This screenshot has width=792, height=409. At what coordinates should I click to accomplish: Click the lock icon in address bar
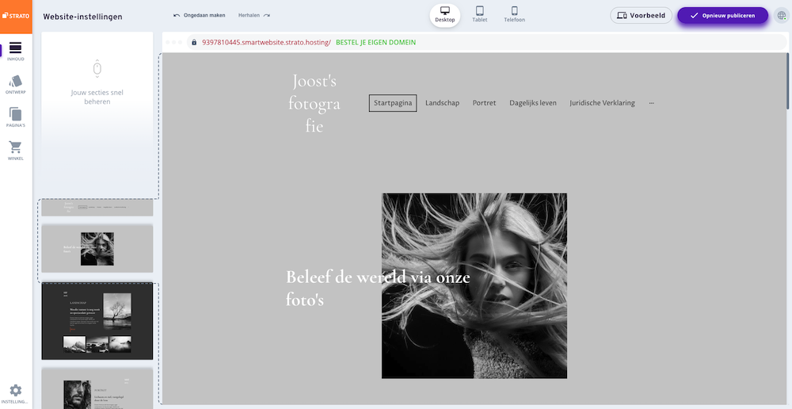pyautogui.click(x=194, y=43)
